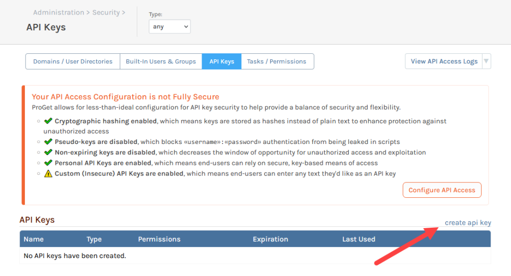Screen dimensions: 511x276
Task: Open Built-In Users & Groups tab
Action: (161, 61)
